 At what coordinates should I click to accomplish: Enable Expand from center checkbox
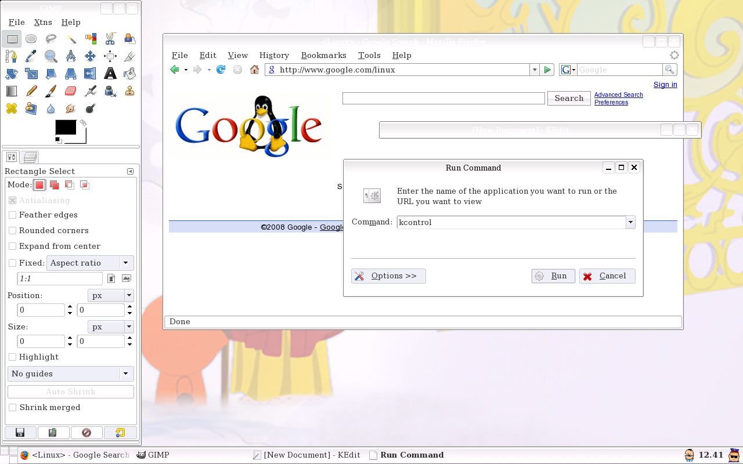pyautogui.click(x=13, y=246)
